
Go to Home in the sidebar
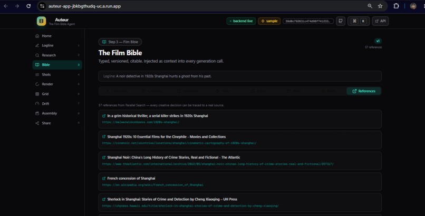point(57,36)
